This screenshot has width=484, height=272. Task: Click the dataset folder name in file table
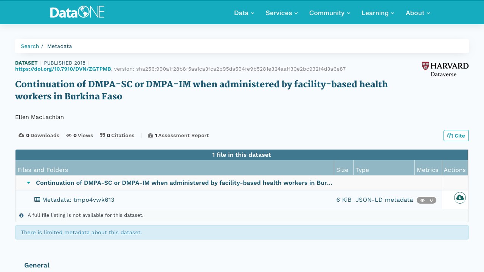pyautogui.click(x=184, y=183)
